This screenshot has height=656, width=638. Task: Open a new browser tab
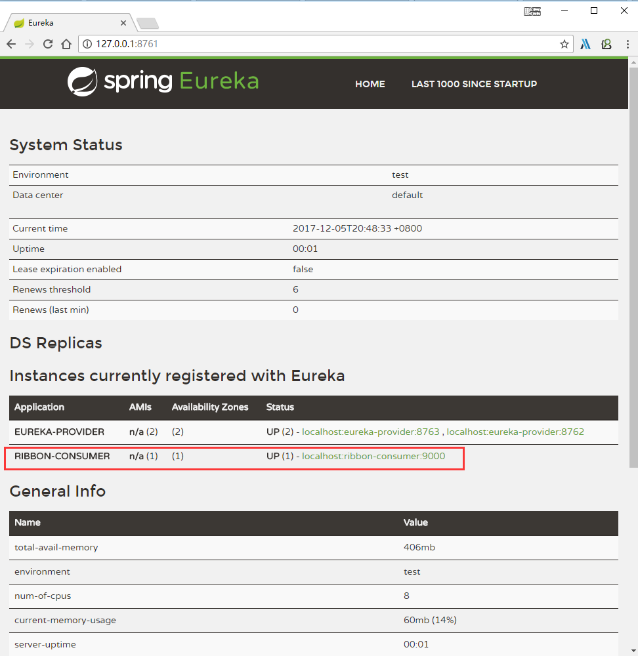coord(148,24)
